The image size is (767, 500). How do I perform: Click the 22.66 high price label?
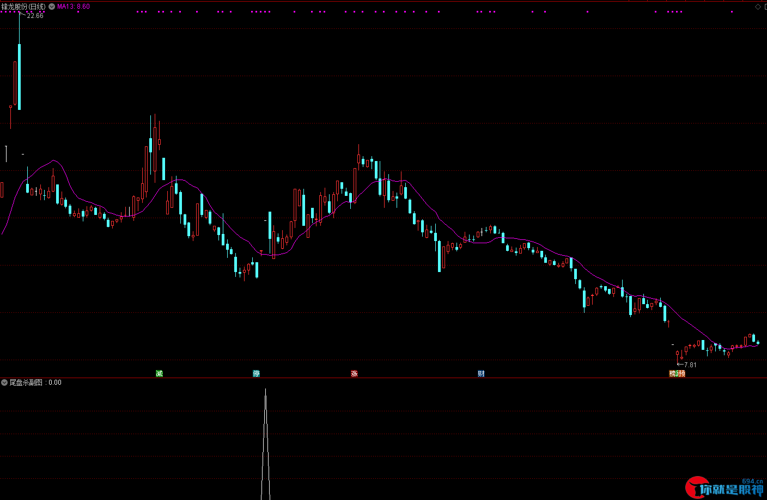click(35, 16)
